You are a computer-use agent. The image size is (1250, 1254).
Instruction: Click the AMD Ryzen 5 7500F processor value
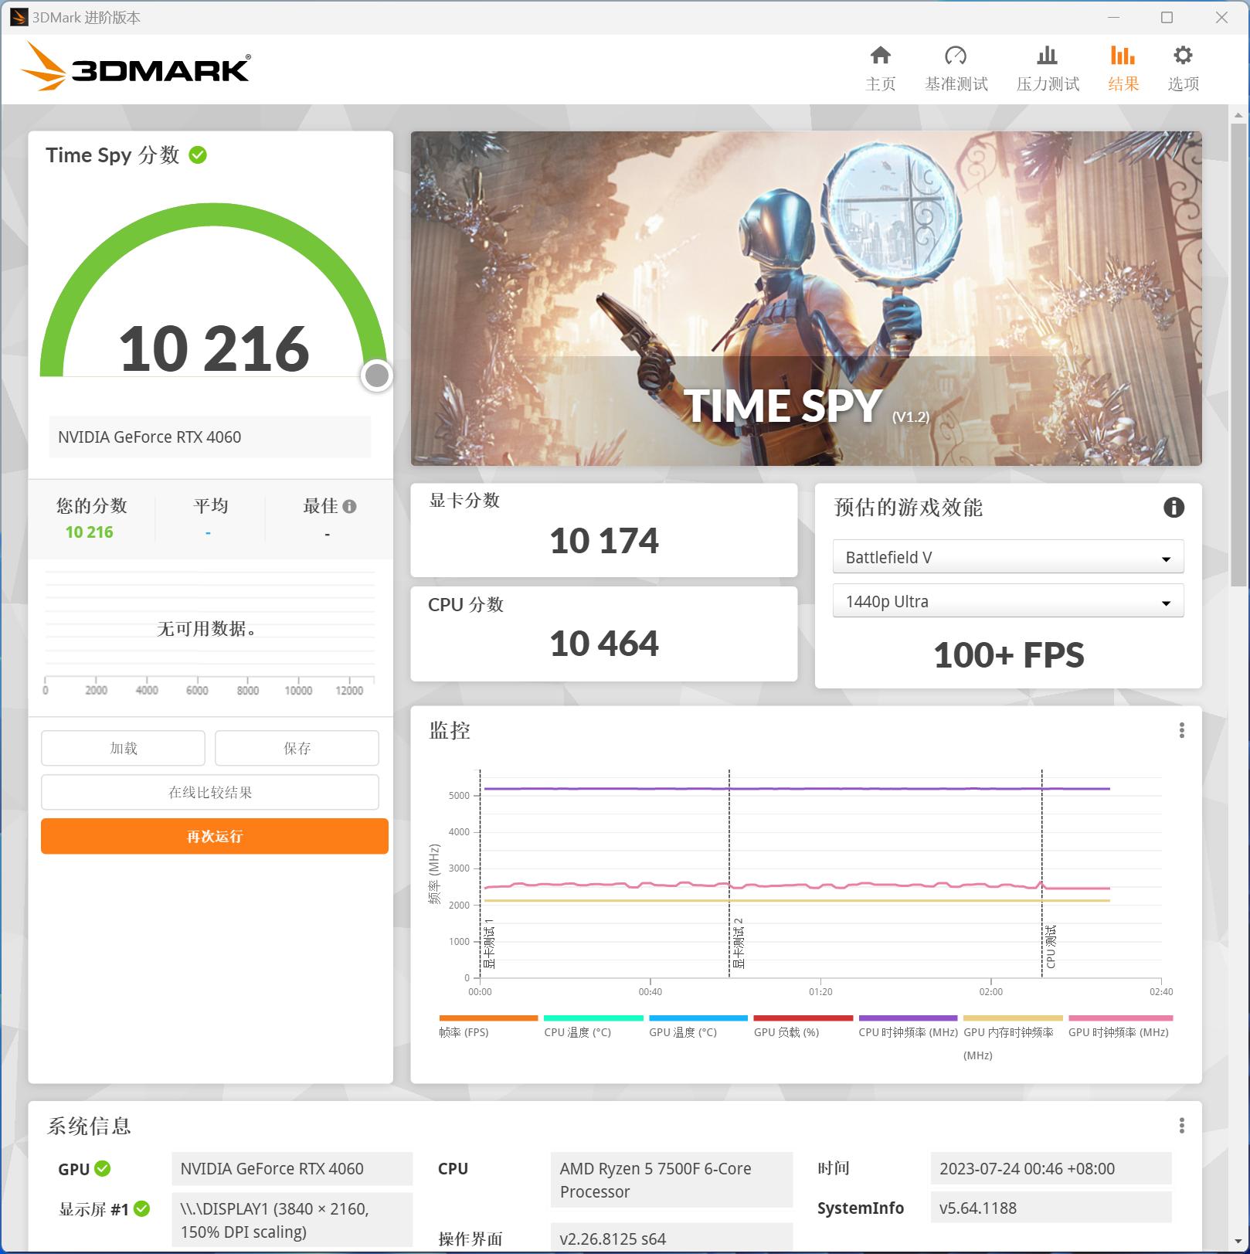pyautogui.click(x=671, y=1180)
